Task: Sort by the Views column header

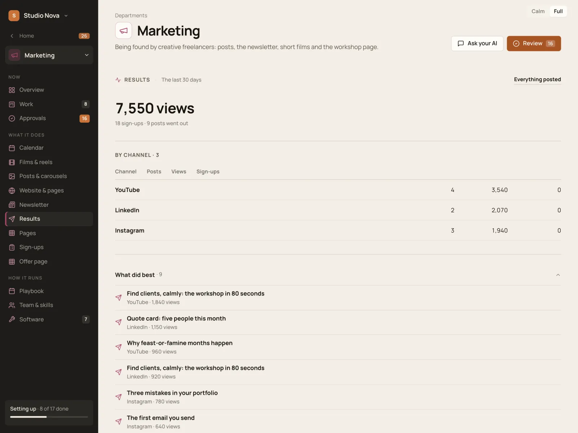Action: tap(179, 172)
